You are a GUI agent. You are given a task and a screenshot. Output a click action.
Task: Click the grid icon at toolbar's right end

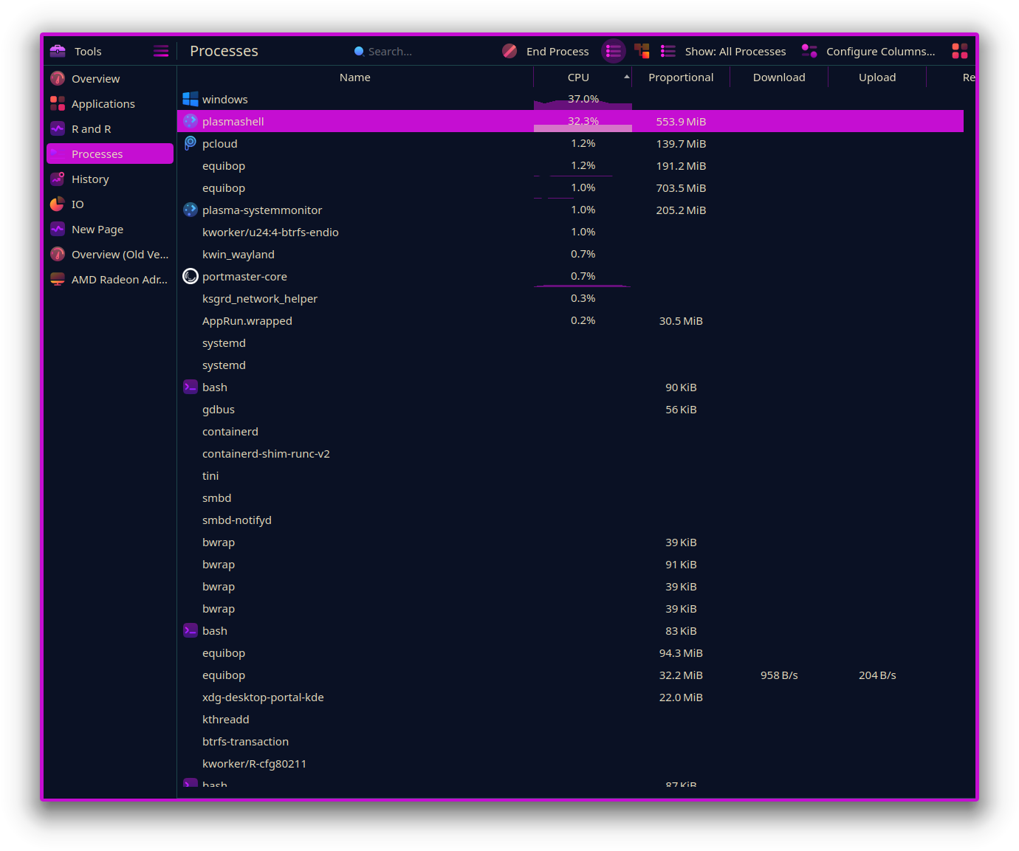[959, 51]
